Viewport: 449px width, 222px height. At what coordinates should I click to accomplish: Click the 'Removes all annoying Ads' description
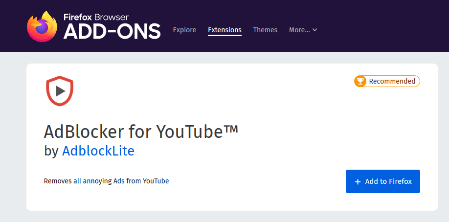tap(106, 181)
